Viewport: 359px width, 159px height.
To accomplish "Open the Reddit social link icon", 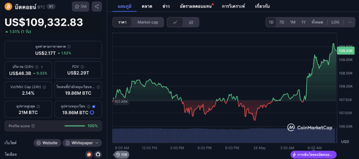I will (89, 154).
